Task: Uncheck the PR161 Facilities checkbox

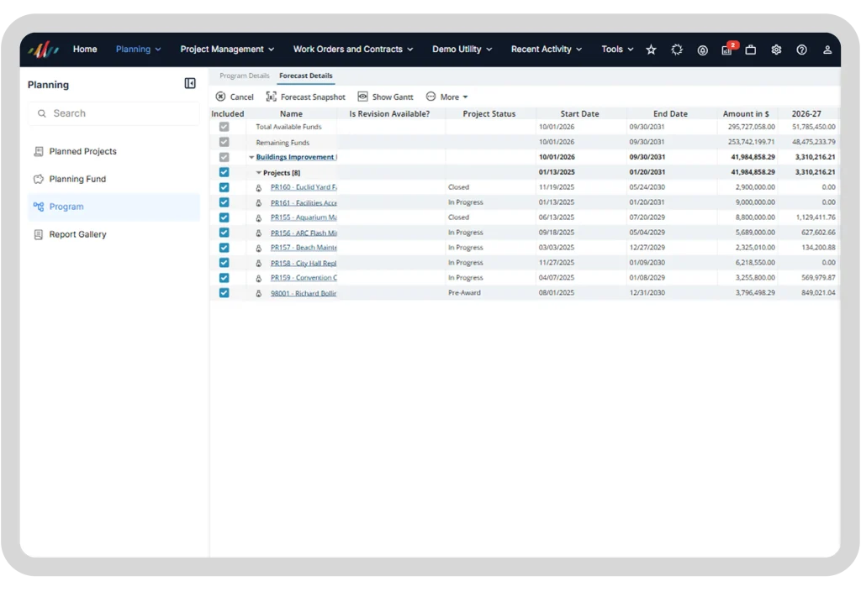Action: 224,202
